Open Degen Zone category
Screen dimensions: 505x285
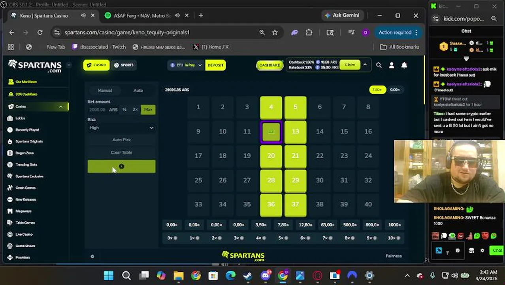click(x=24, y=153)
